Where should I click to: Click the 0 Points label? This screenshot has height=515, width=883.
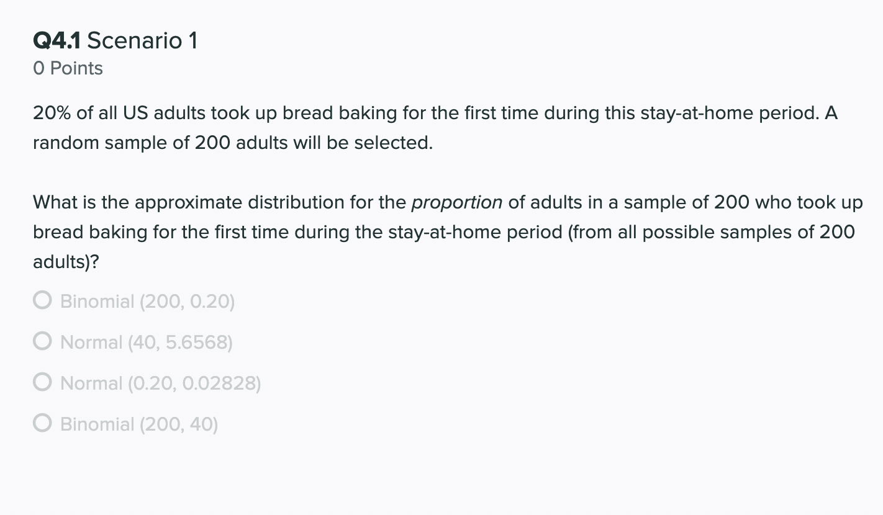68,68
